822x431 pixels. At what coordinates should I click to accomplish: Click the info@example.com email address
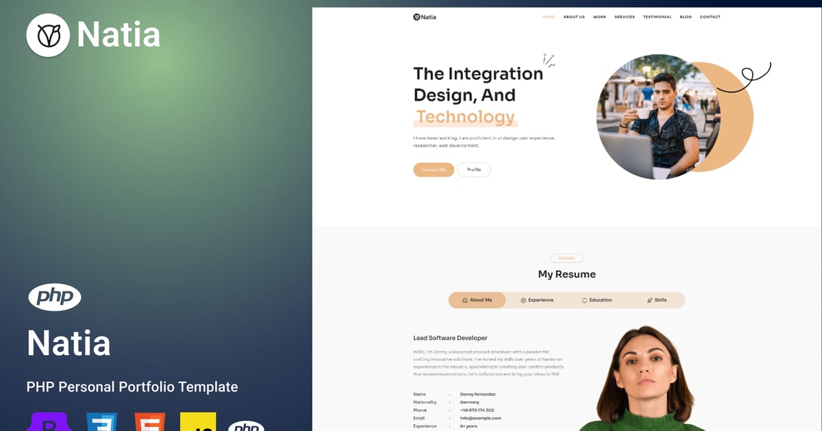click(x=481, y=418)
